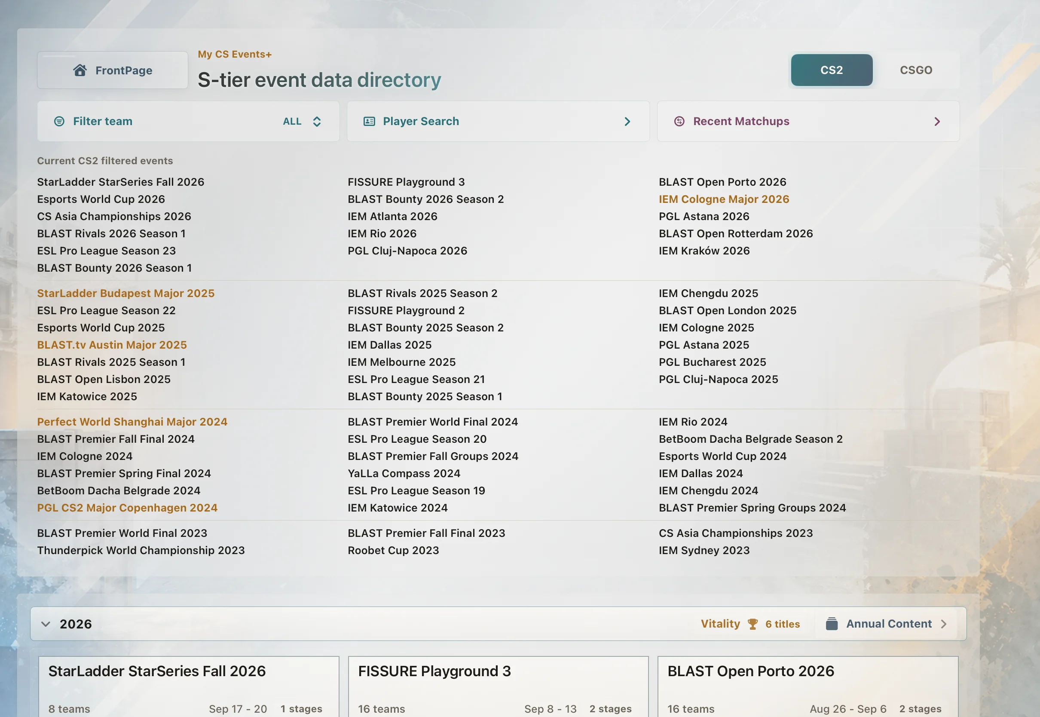Select FISSURE Playground 3 in list

click(406, 182)
